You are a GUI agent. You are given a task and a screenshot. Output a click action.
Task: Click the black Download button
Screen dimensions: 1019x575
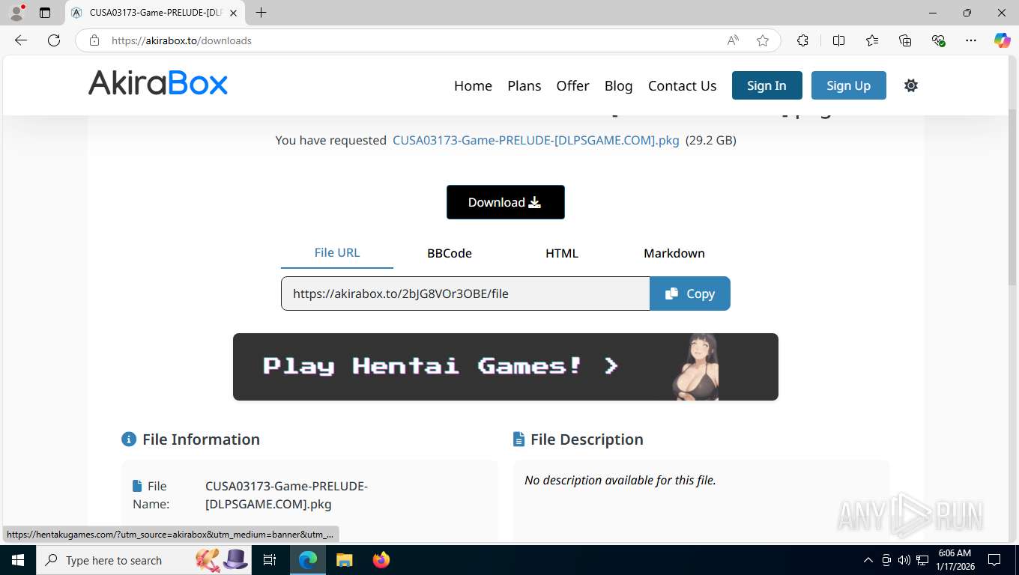tap(505, 202)
